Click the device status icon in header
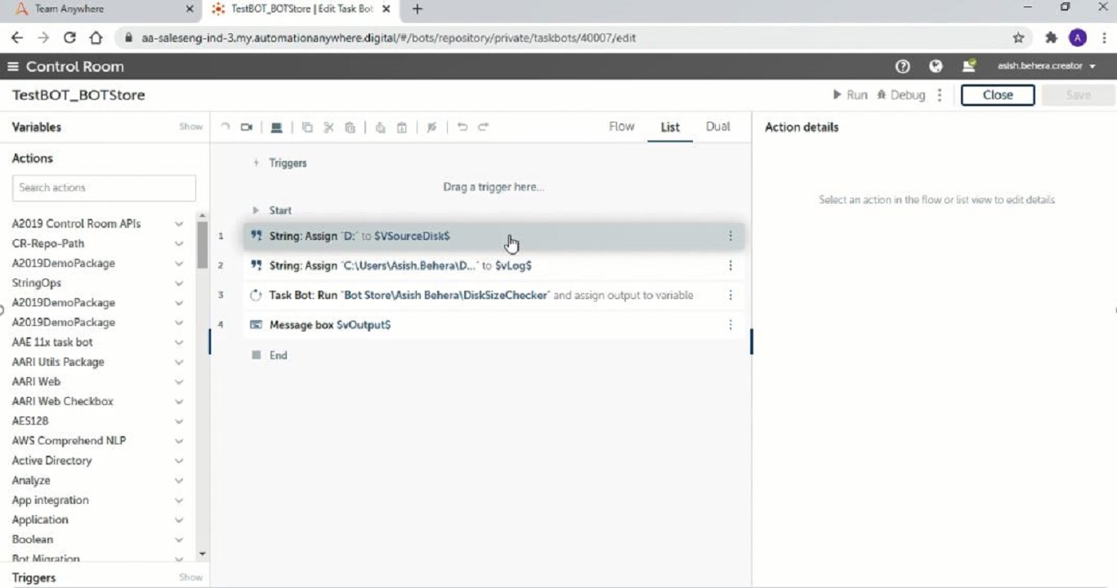 (x=968, y=66)
